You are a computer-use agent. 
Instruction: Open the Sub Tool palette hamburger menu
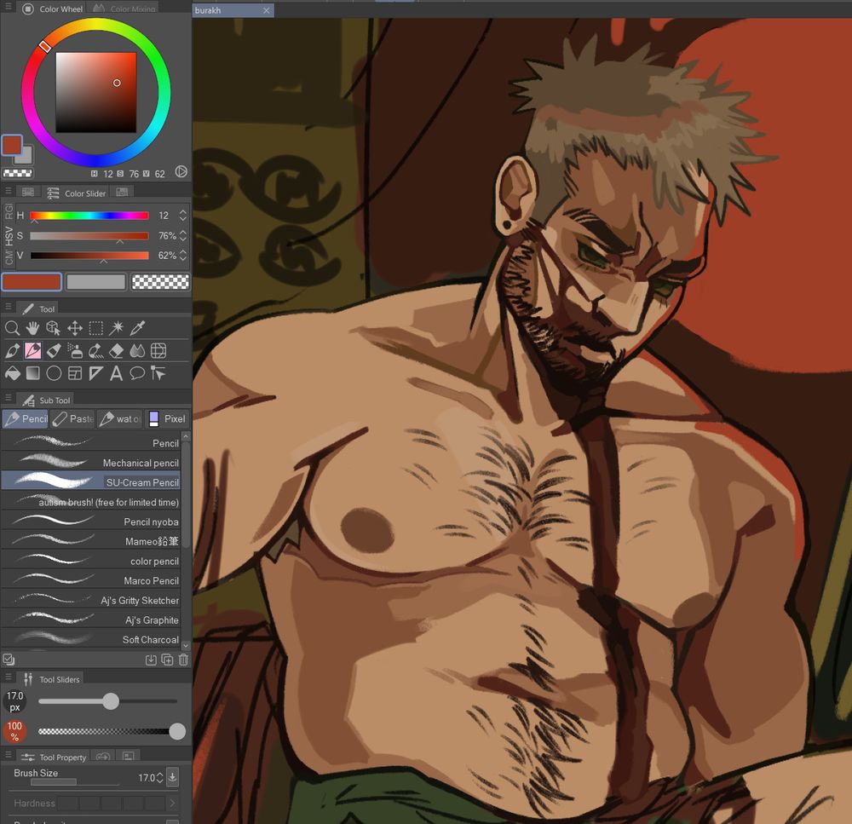click(x=9, y=399)
